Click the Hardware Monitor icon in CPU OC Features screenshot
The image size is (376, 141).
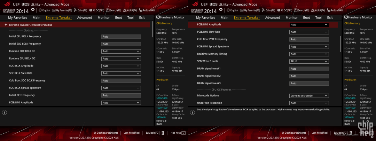click(346, 17)
